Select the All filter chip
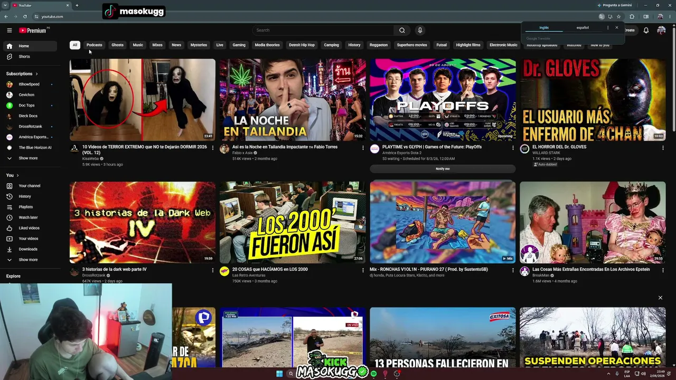Screen dimensions: 676x380 [x=75, y=45]
